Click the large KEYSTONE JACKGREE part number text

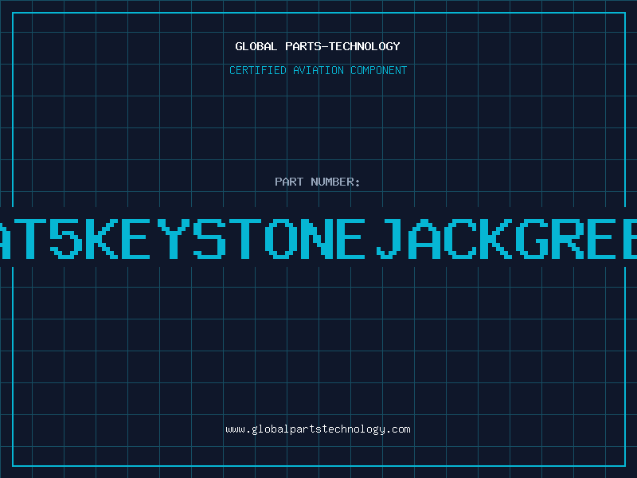point(318,238)
